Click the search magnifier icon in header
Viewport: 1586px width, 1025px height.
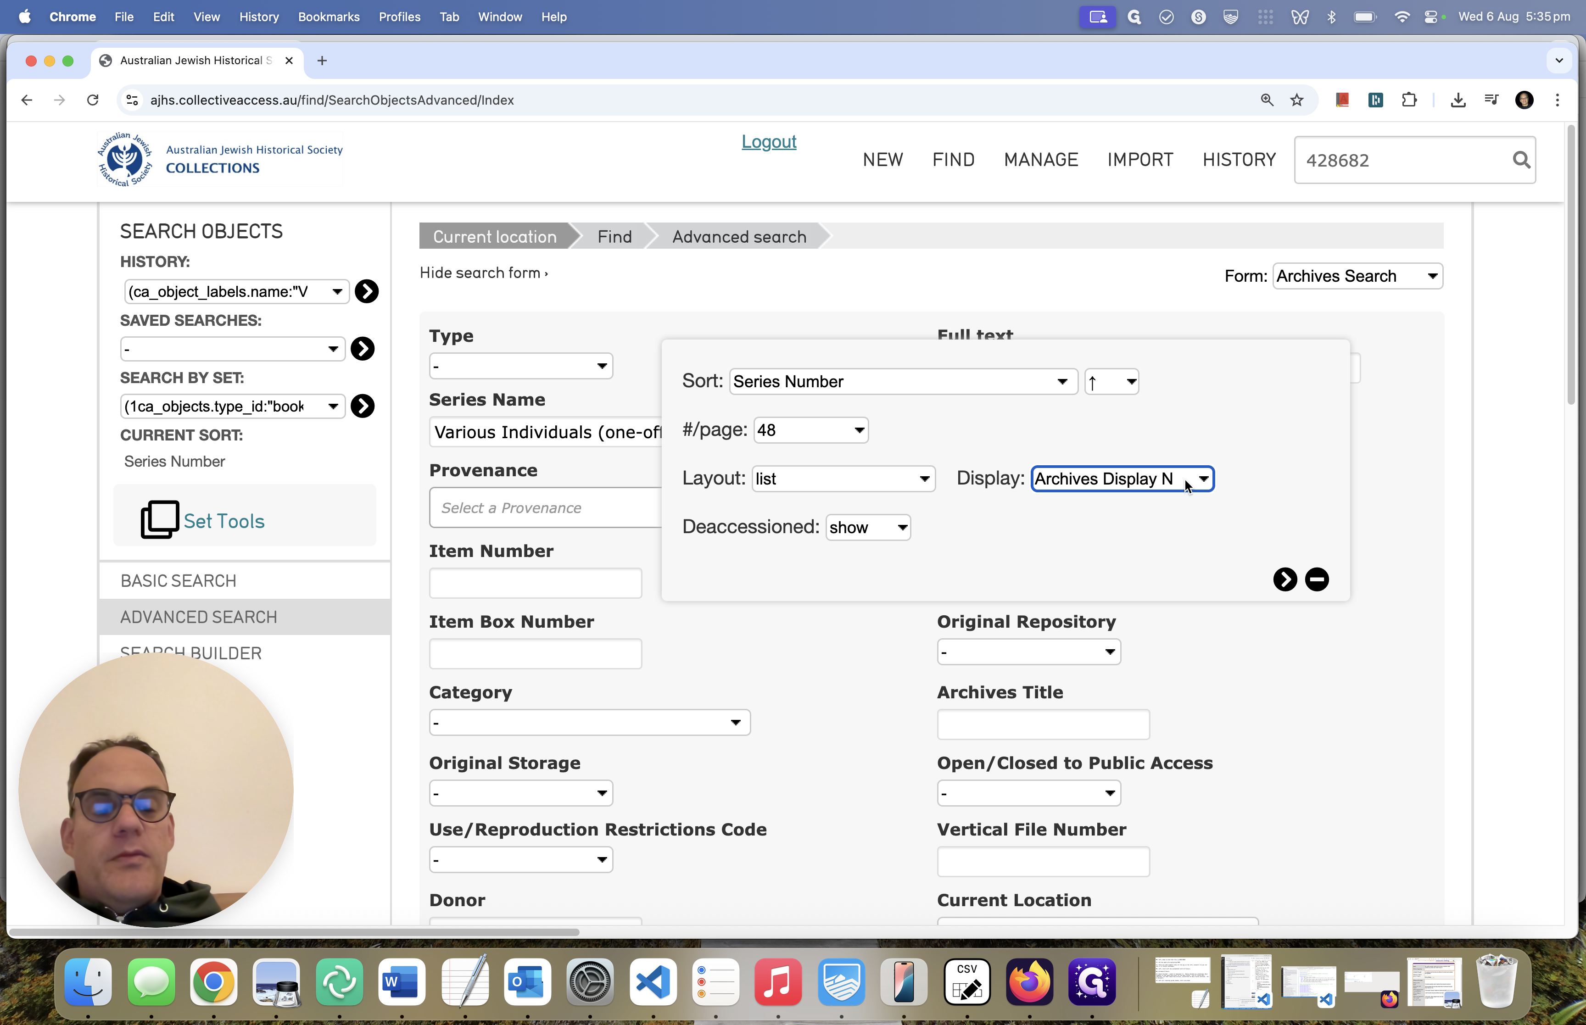click(x=1521, y=160)
